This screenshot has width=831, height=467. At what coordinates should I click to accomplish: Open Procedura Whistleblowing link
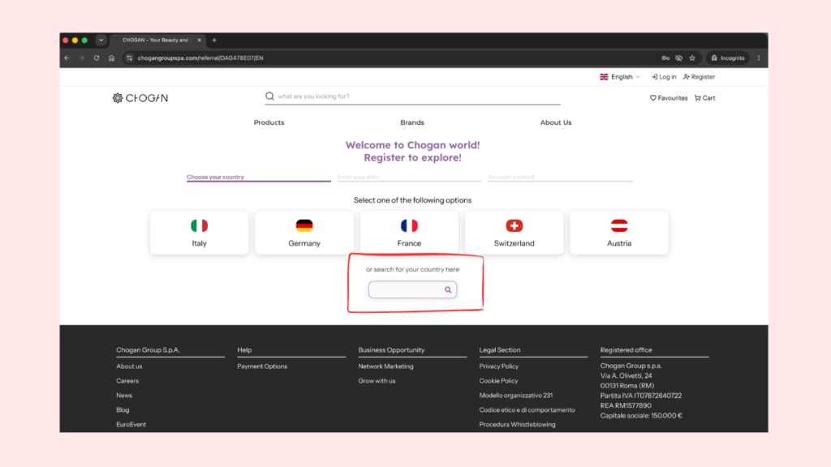click(x=517, y=425)
